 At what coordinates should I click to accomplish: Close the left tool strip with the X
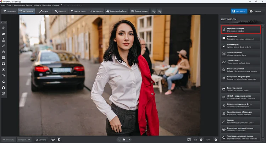pyautogui.click(x=2, y=22)
